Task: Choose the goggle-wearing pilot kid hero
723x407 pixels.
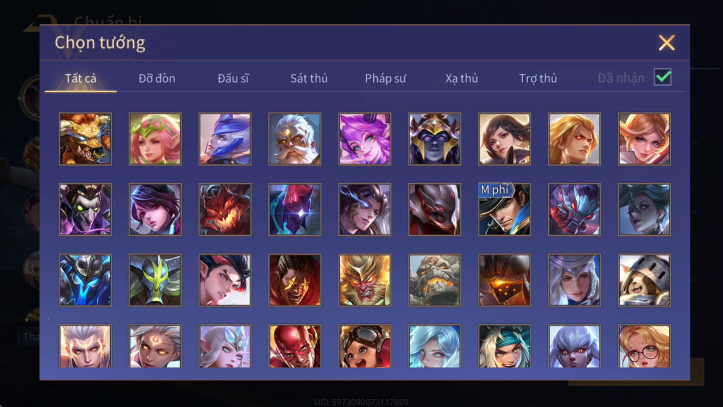Action: coord(365,346)
